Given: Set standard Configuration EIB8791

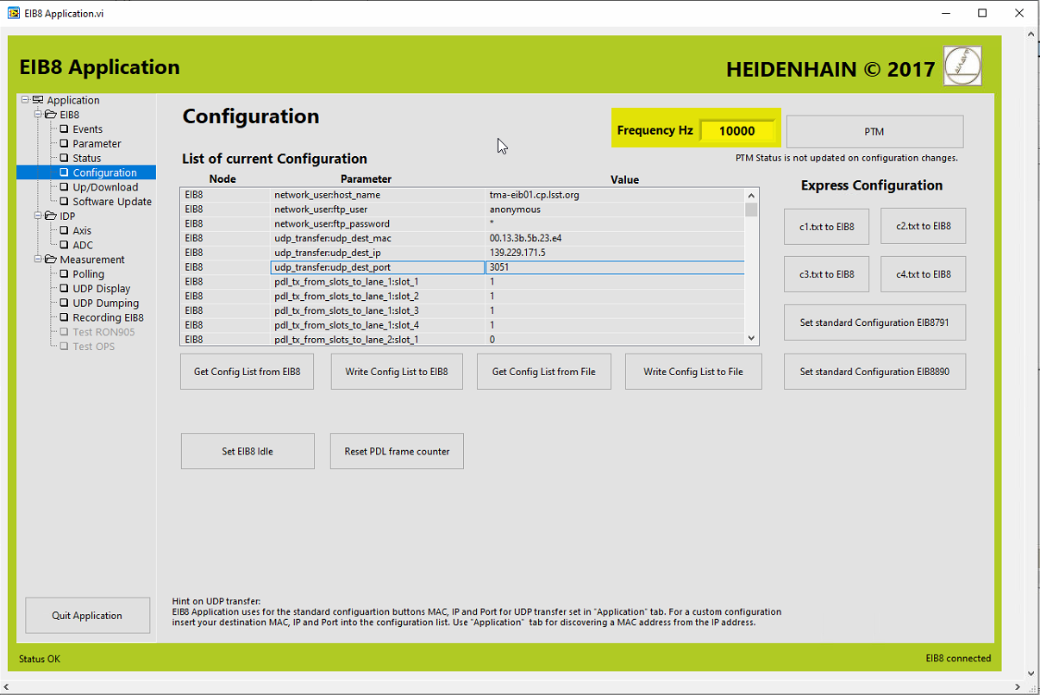Looking at the screenshot, I should tap(874, 322).
